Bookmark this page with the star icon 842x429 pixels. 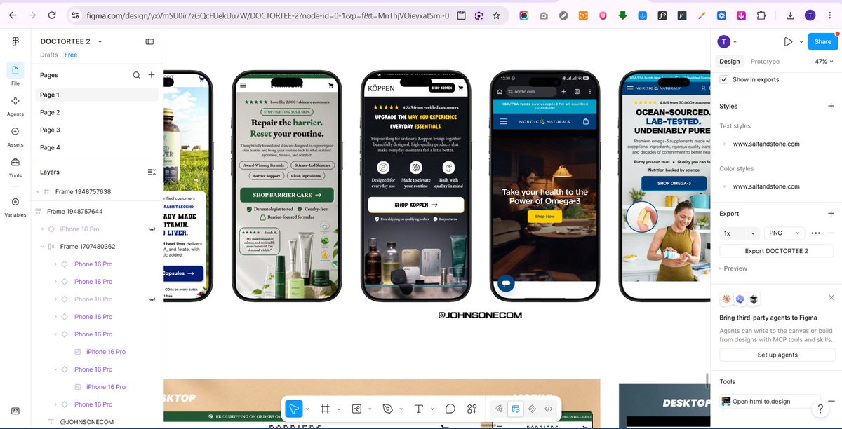coord(497,15)
